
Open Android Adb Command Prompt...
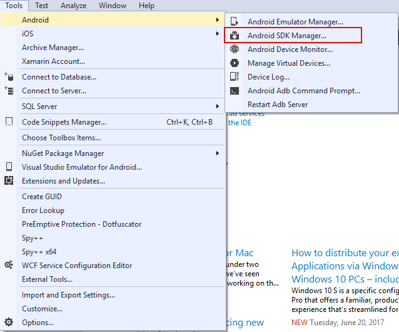click(311, 90)
